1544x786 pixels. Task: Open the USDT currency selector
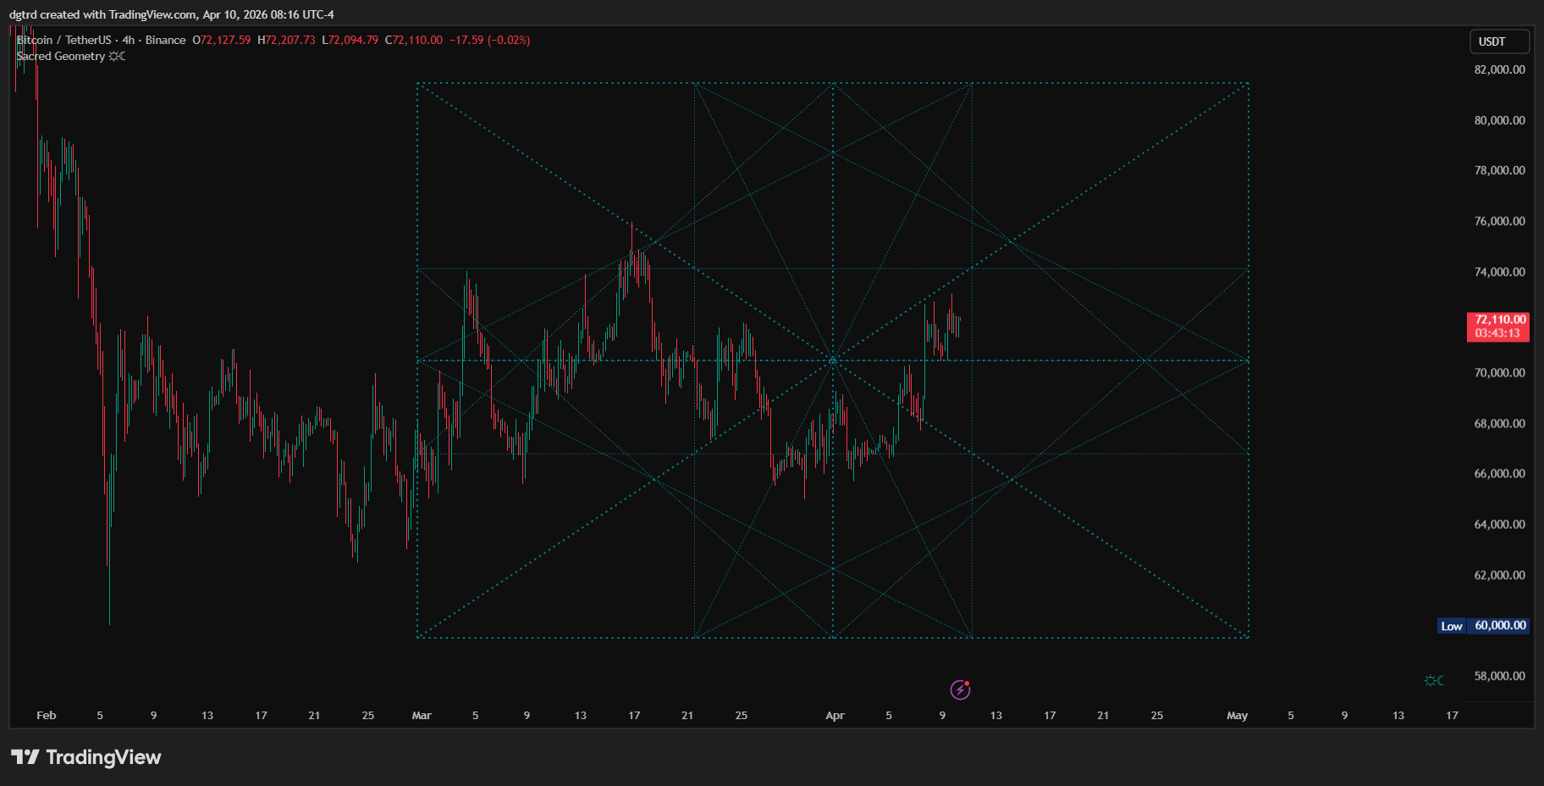(1499, 41)
